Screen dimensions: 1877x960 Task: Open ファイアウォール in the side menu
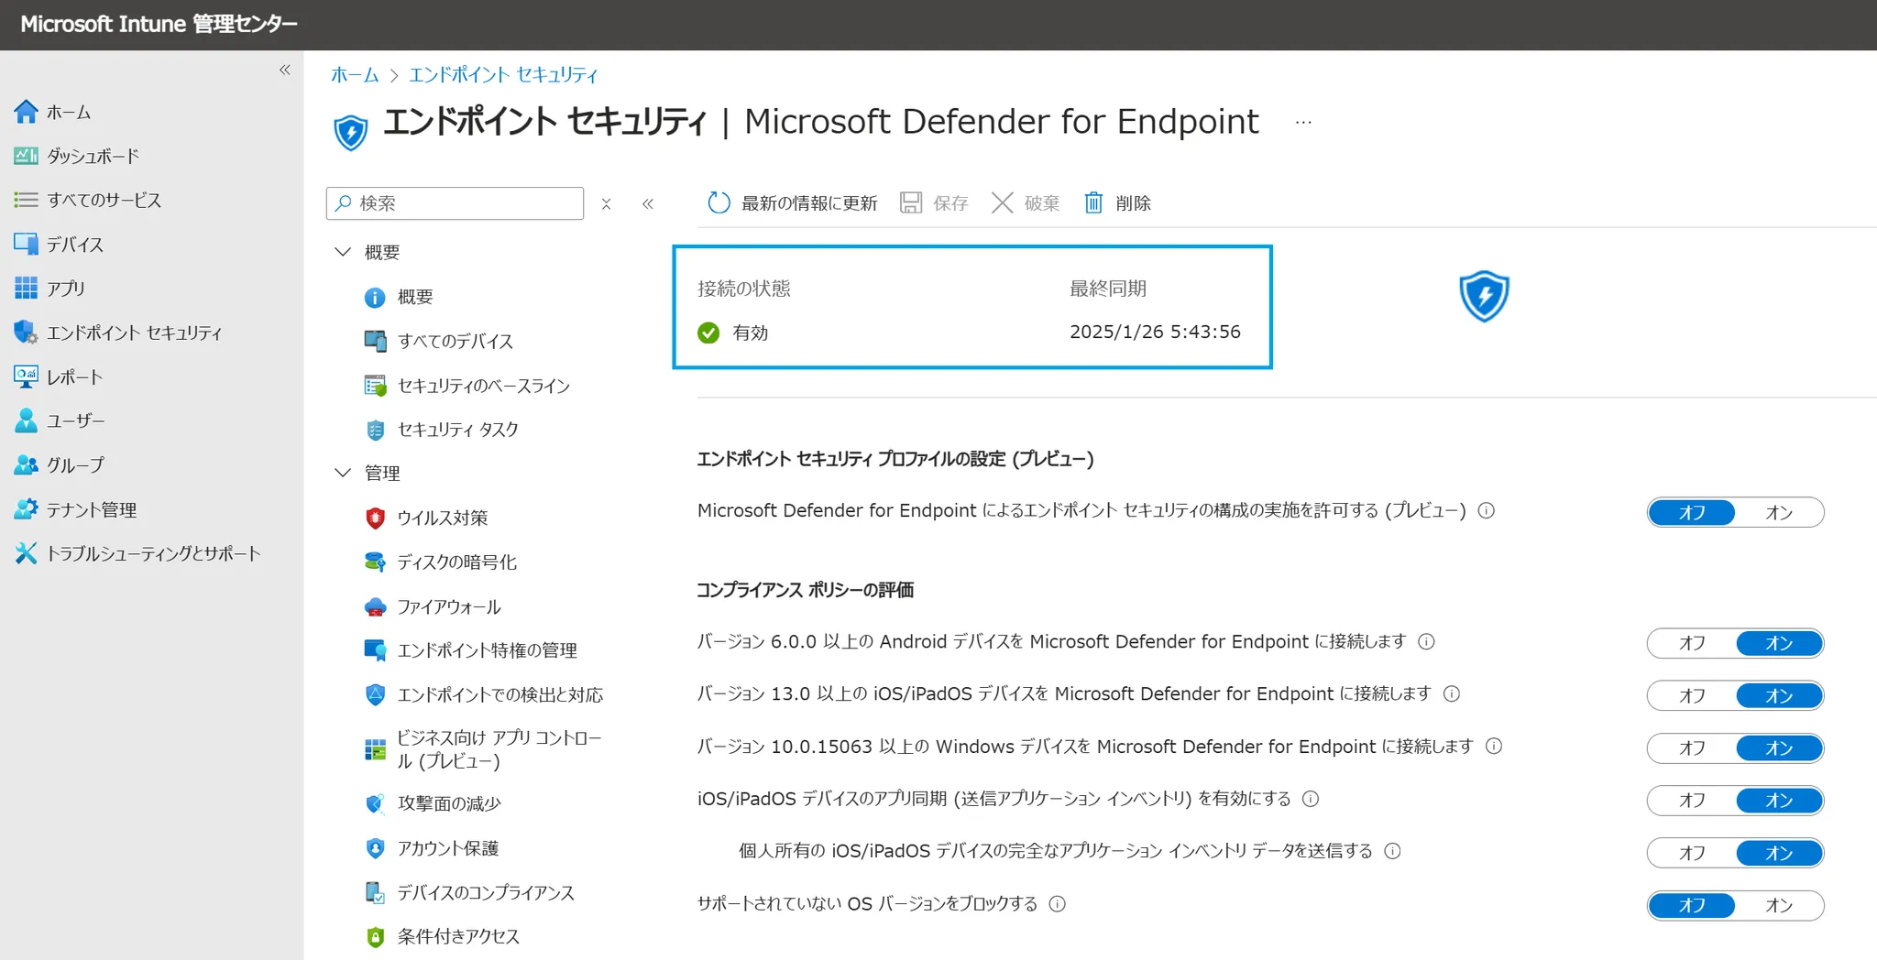(x=448, y=606)
